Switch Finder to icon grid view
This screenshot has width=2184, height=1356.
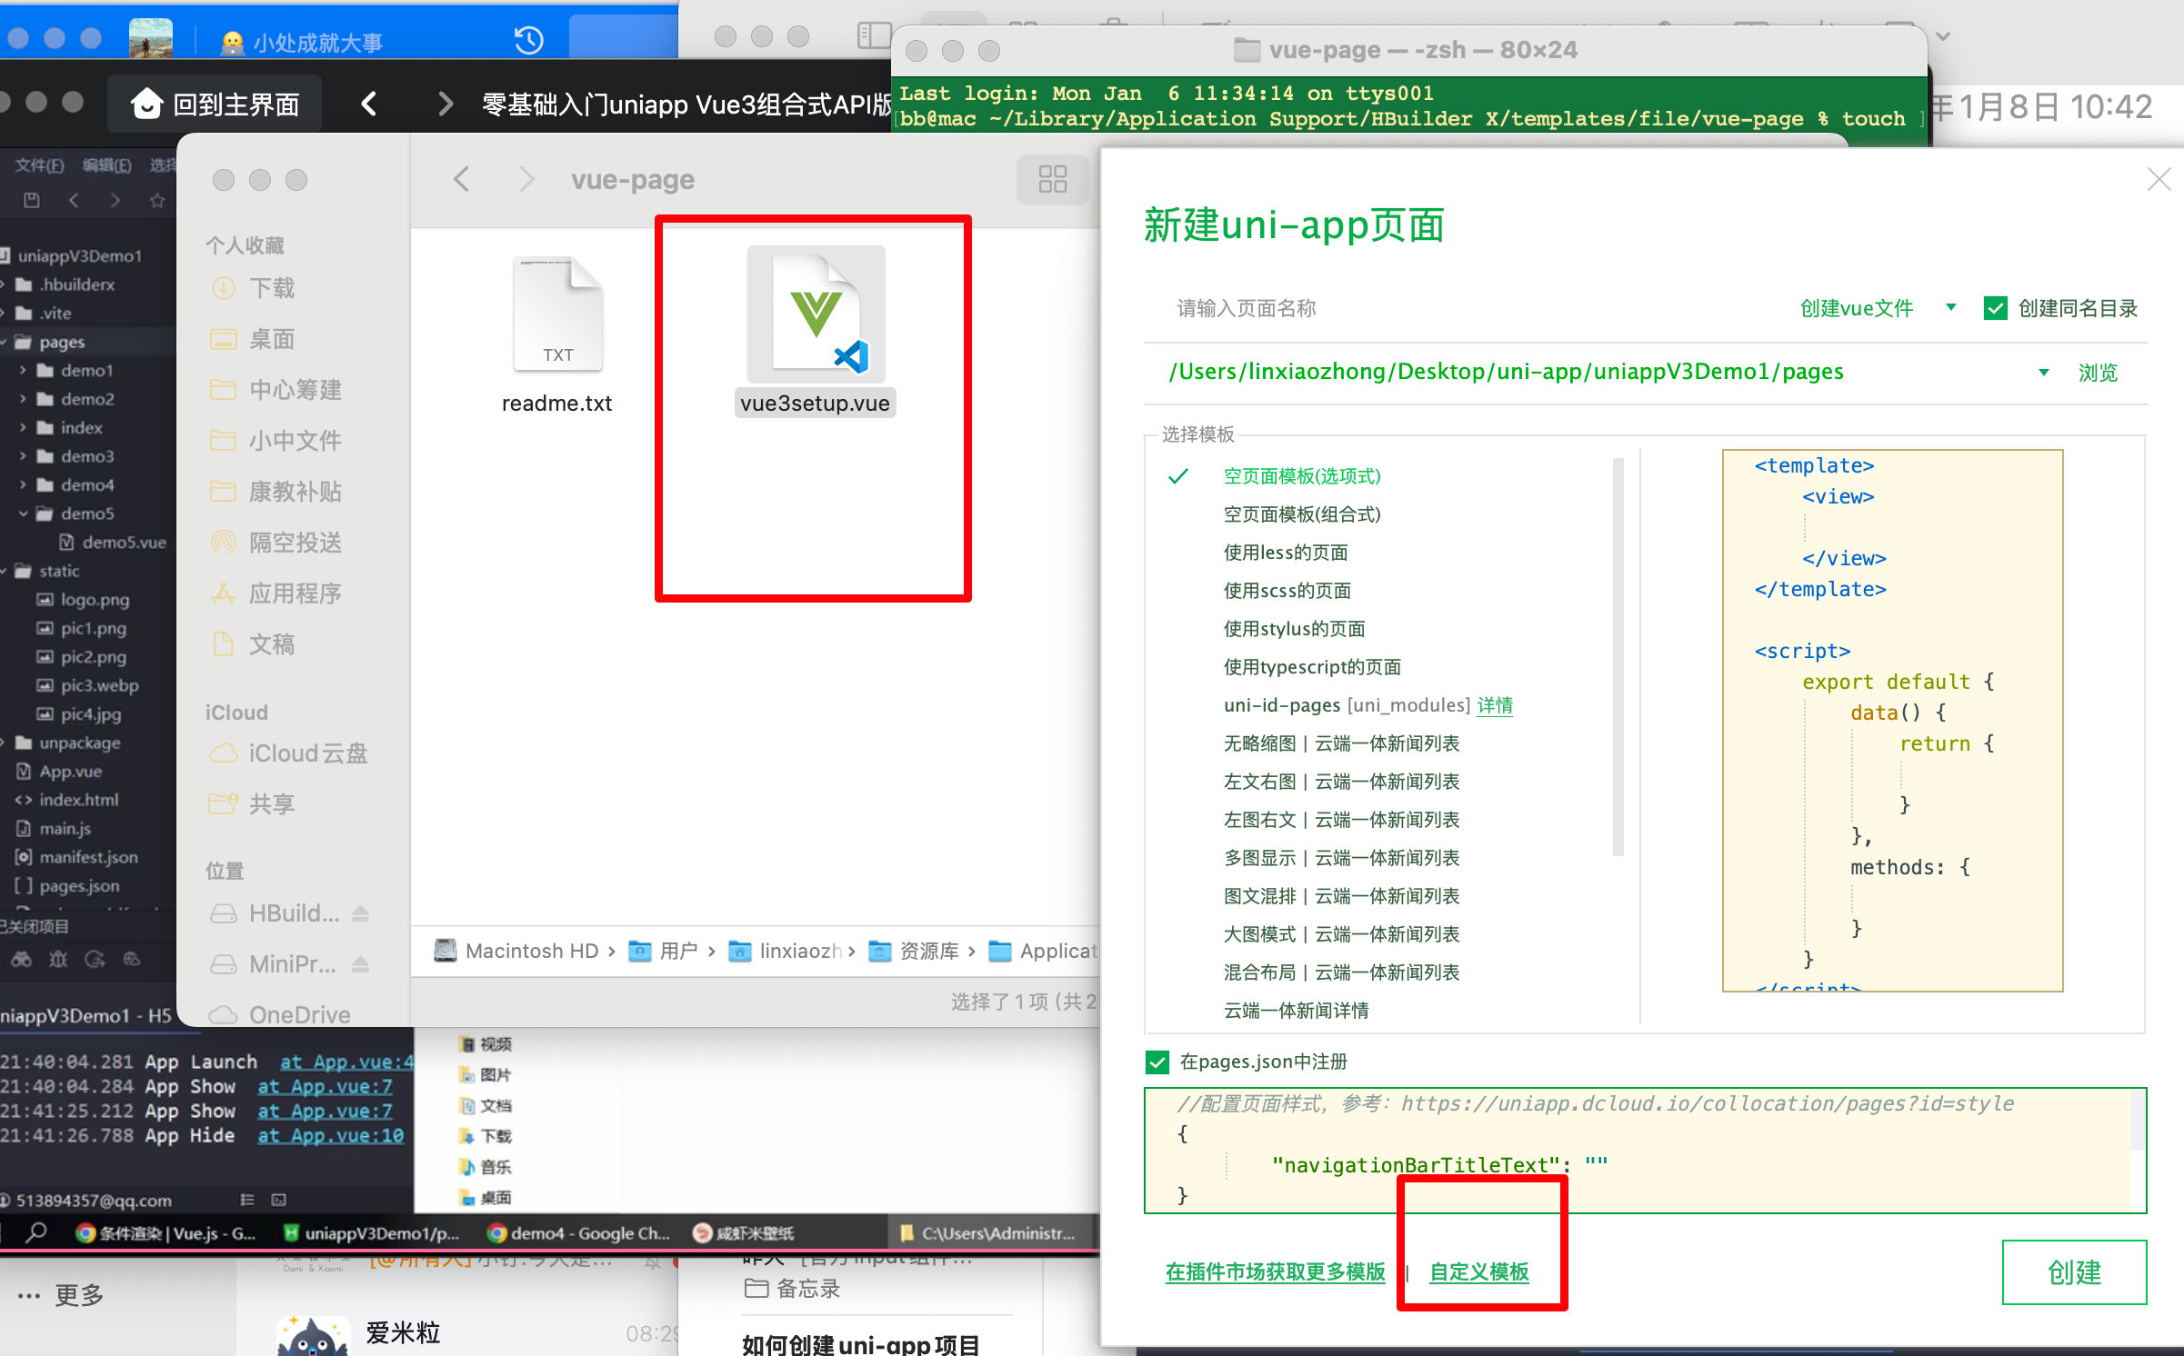click(1053, 179)
